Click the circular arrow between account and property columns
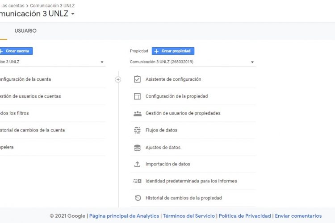335x223 pixels. 118,79
